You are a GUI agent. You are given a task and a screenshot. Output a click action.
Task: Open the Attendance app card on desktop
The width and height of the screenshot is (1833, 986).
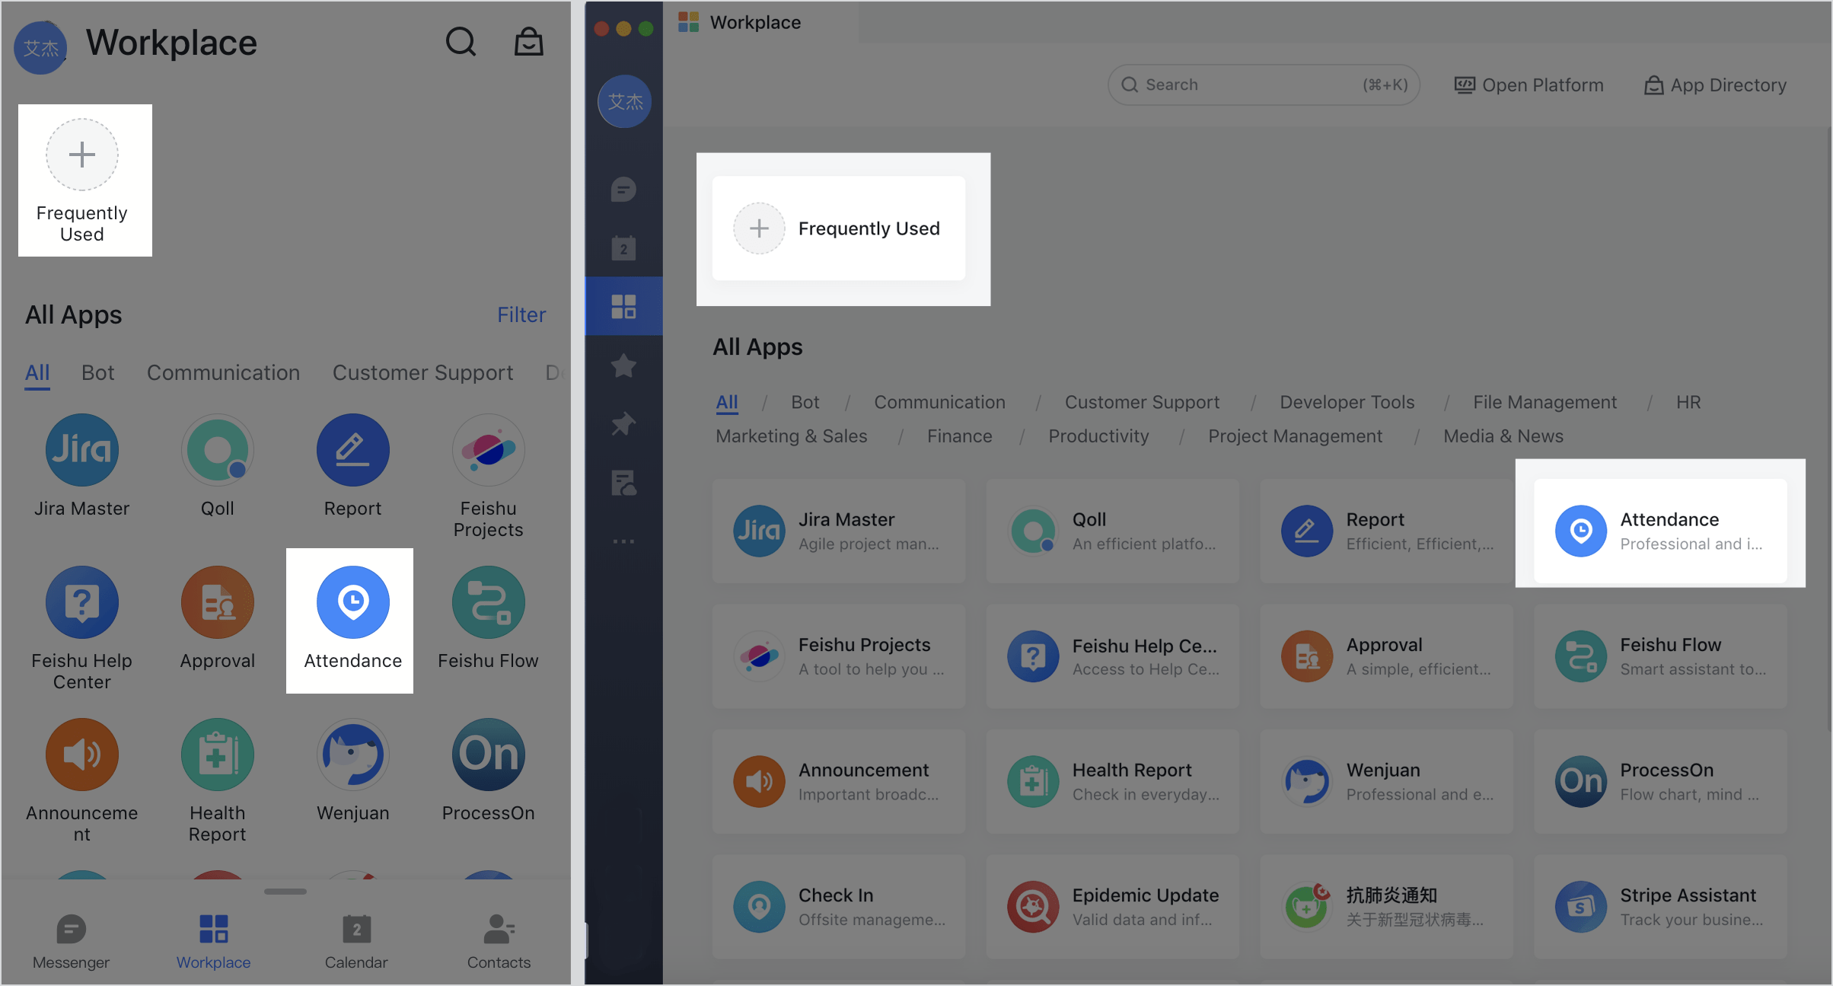1659,531
